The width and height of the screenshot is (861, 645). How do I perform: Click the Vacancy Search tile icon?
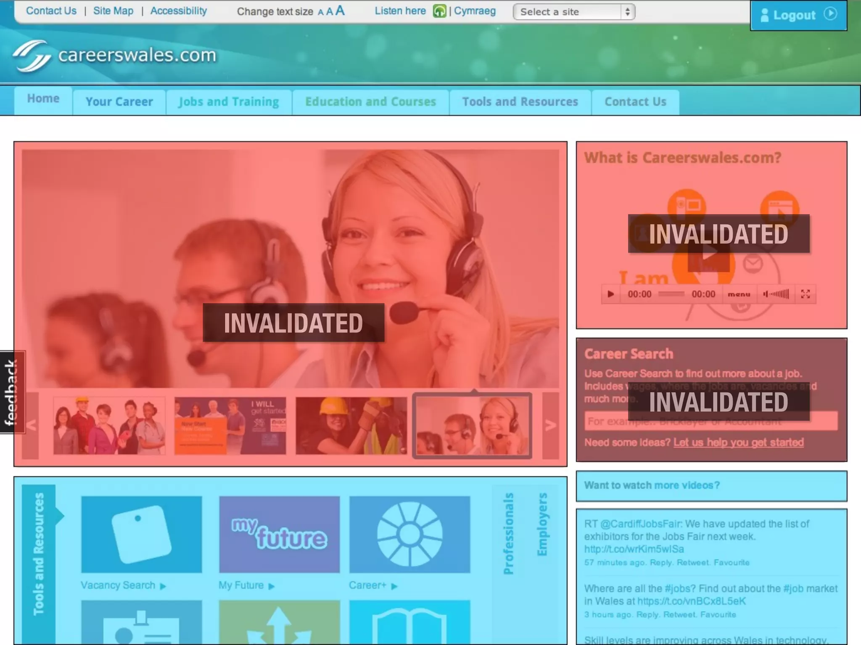[x=141, y=534]
